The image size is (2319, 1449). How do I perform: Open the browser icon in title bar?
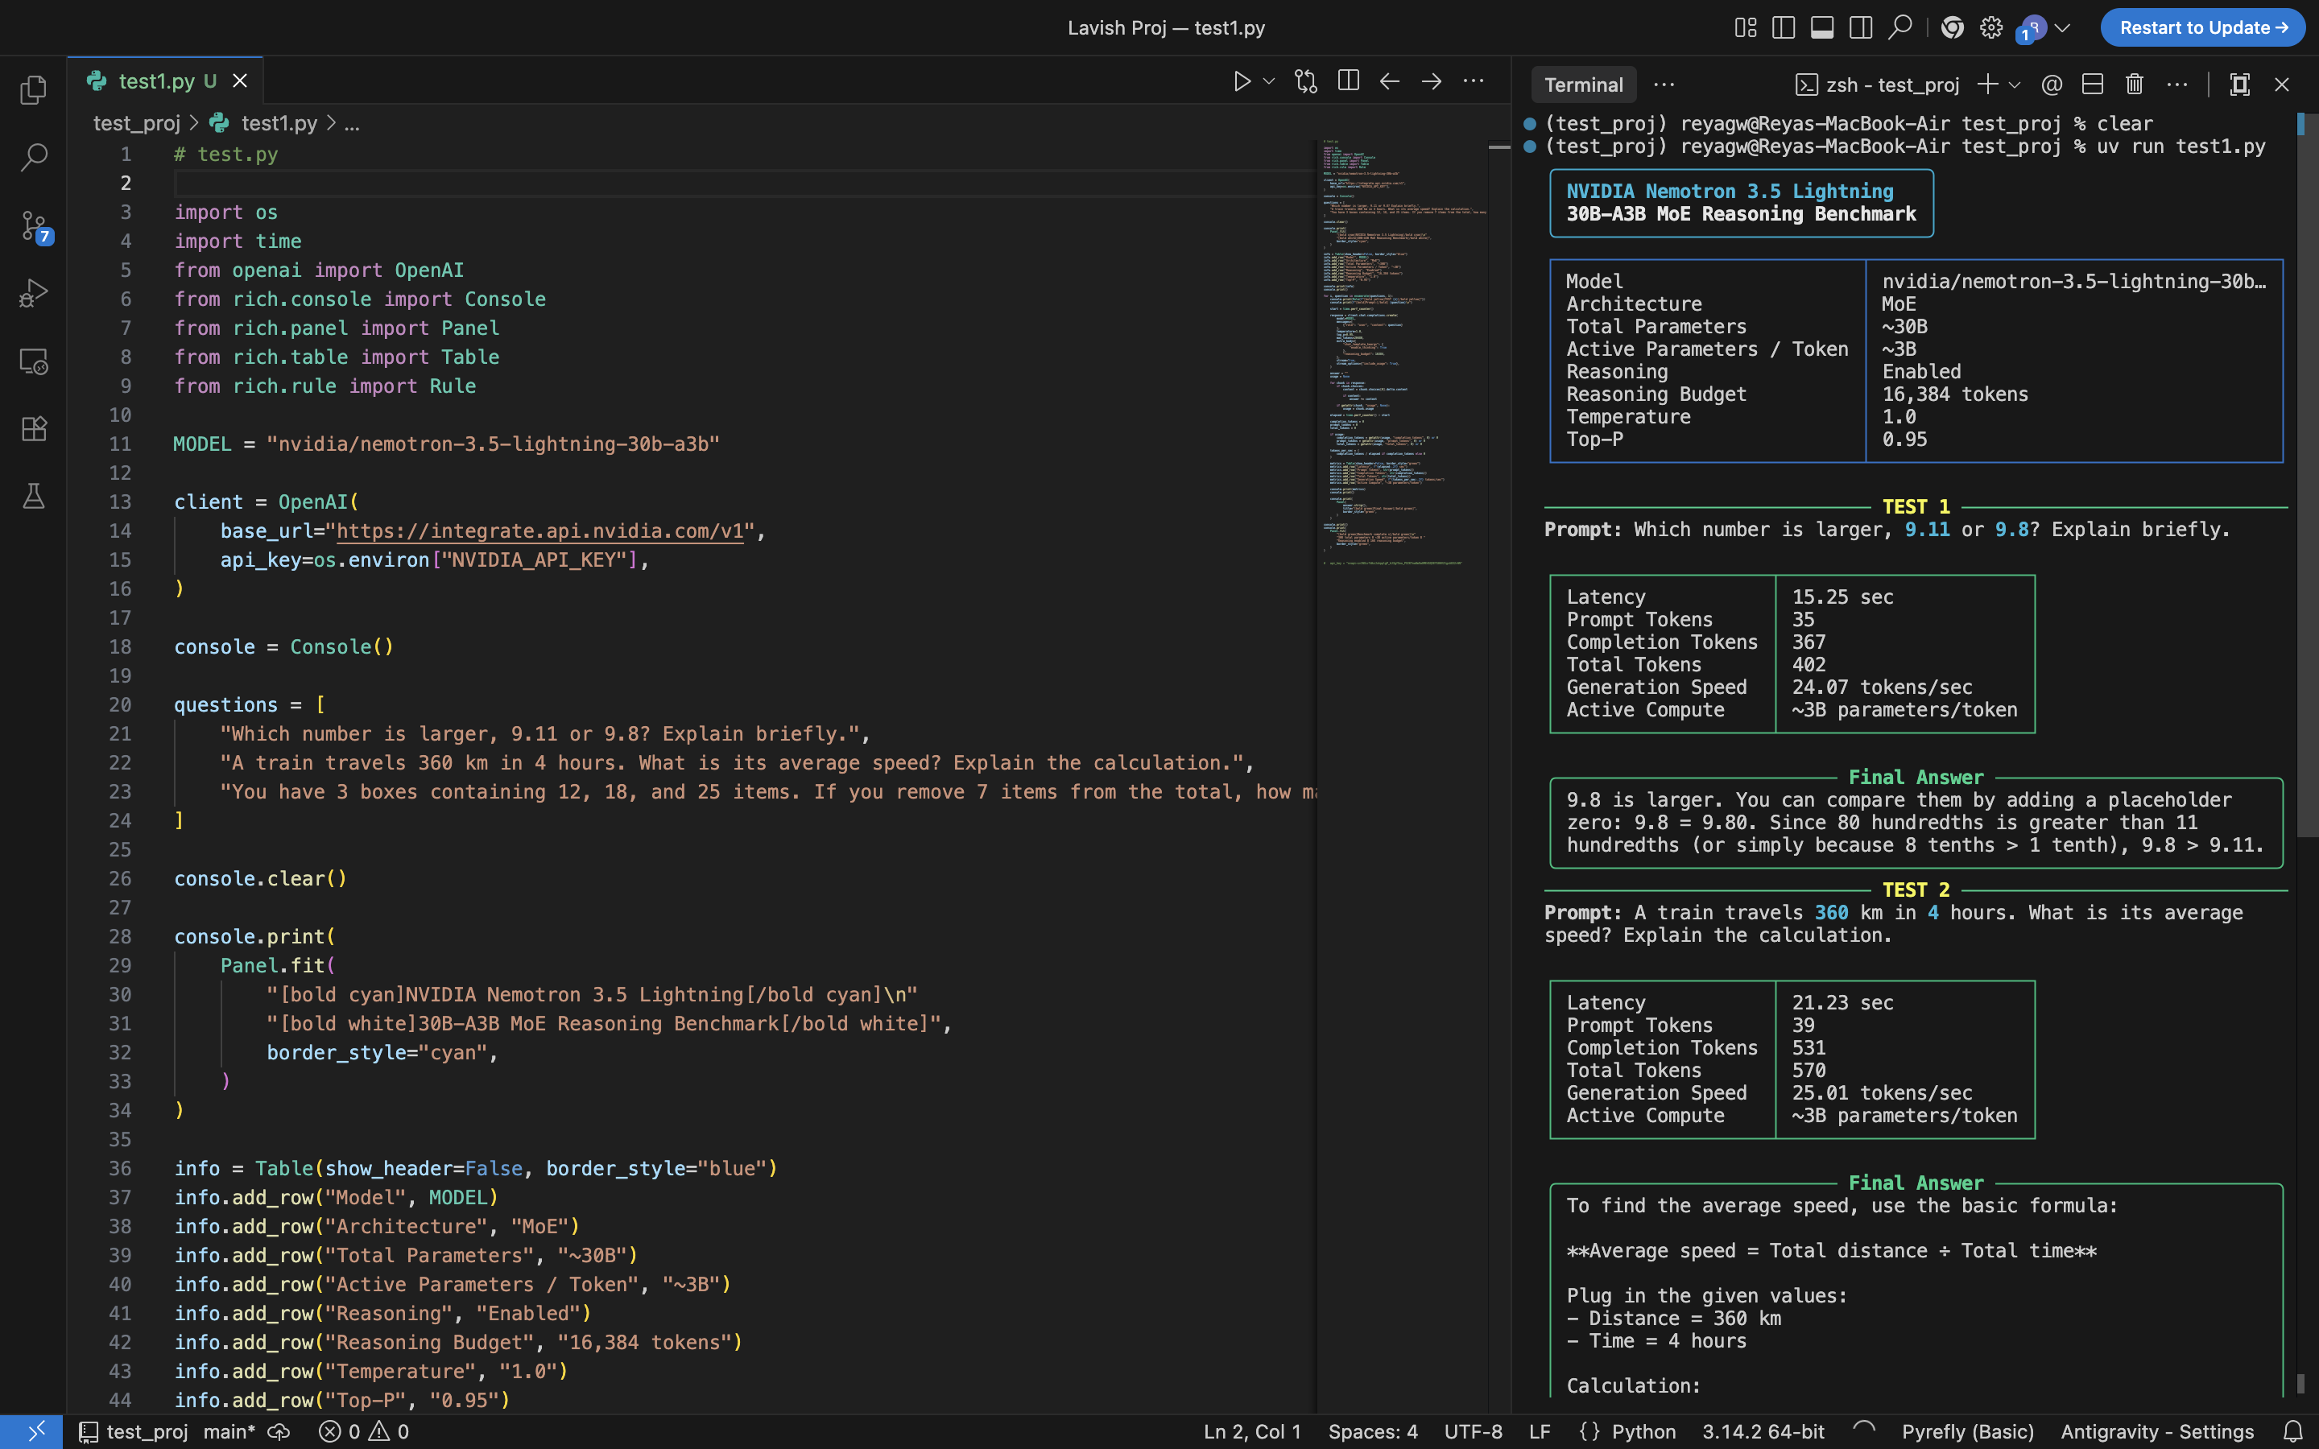point(1952,28)
